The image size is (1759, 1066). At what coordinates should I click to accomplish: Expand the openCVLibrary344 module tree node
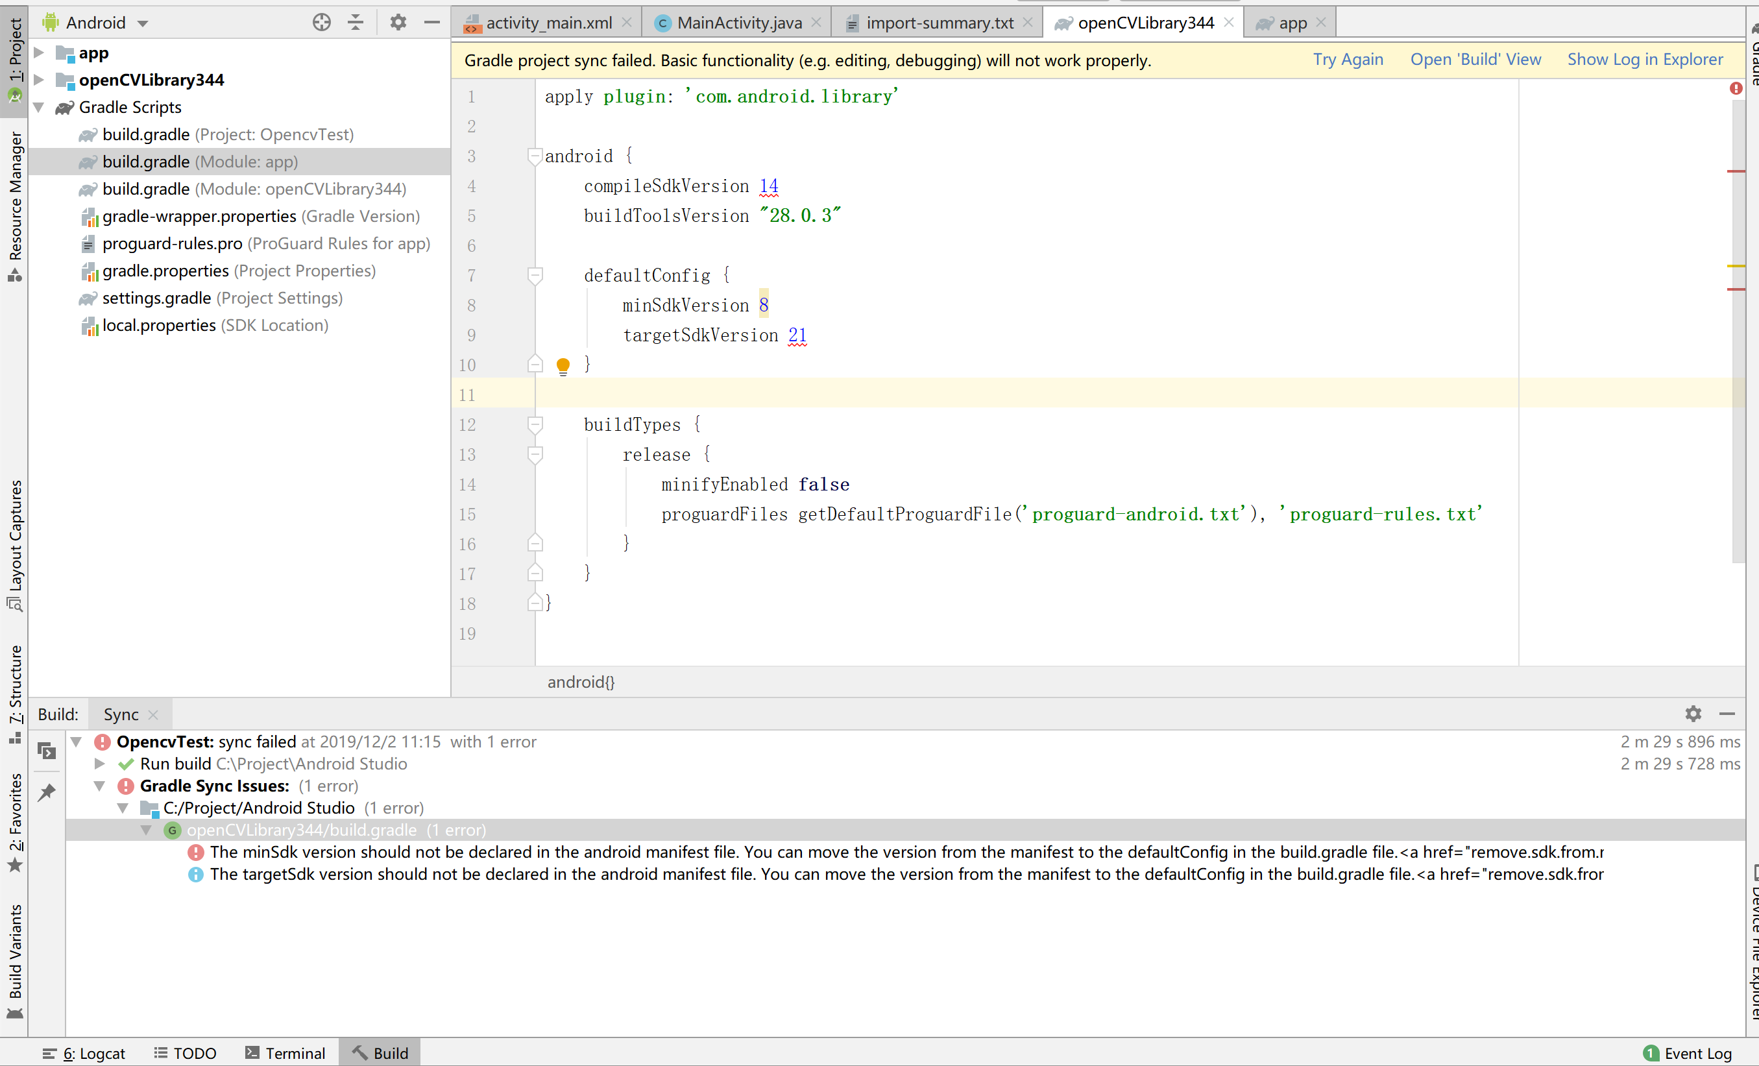click(x=40, y=80)
